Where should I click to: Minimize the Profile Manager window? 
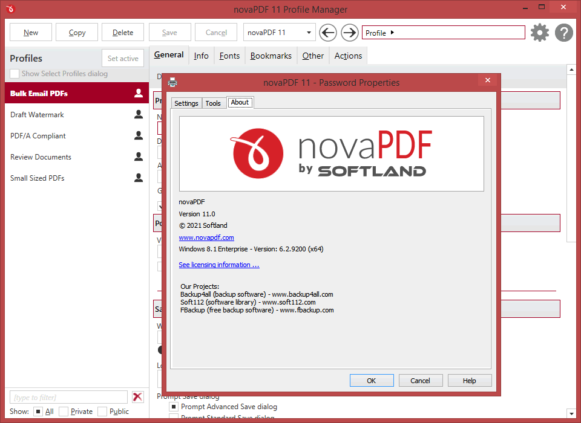[525, 7]
